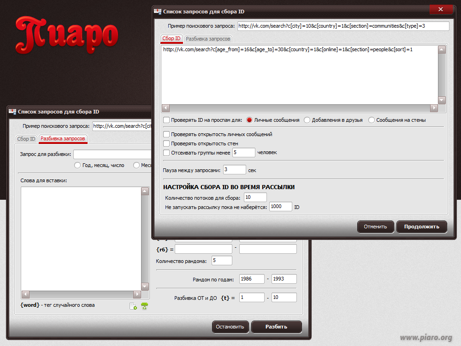Click the add-file icon under the words list
Viewport: 461px width, 346px height.
click(x=133, y=306)
